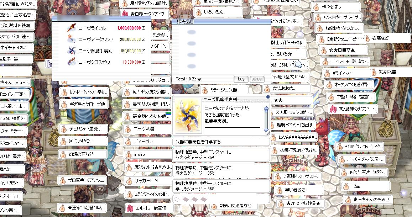Image resolution: width=412 pixels, height=217 pixels.
Task: Open the 買)魔神の知力3 buying shop icon
Action: (x=333, y=108)
